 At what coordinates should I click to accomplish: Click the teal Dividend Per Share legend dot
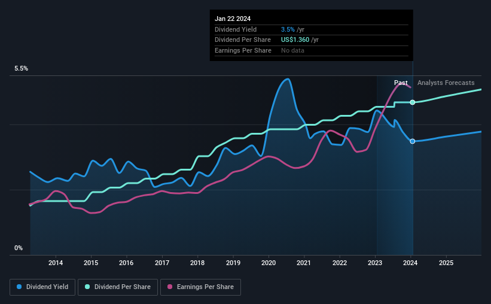point(87,287)
